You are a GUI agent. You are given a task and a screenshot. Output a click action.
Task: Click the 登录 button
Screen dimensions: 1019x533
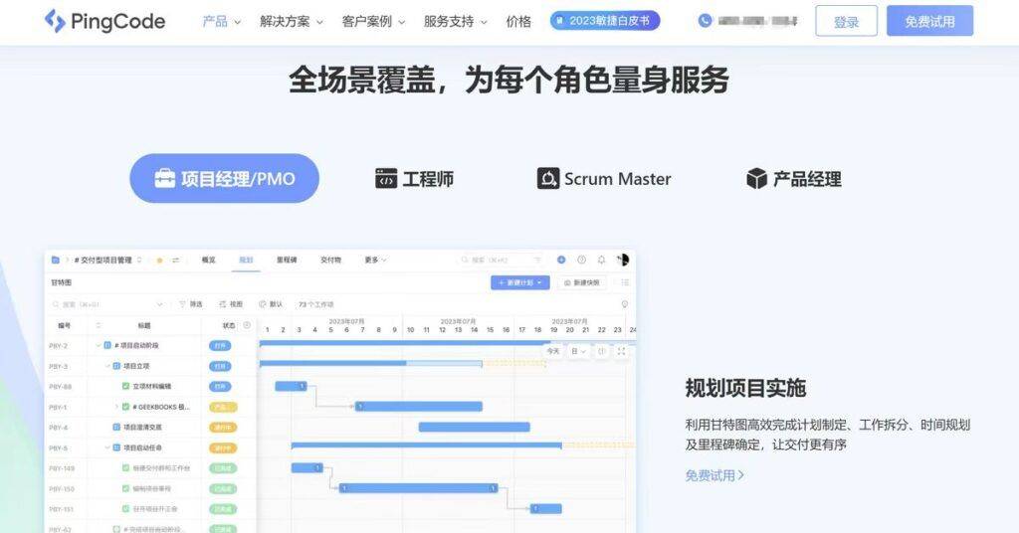pos(846,22)
